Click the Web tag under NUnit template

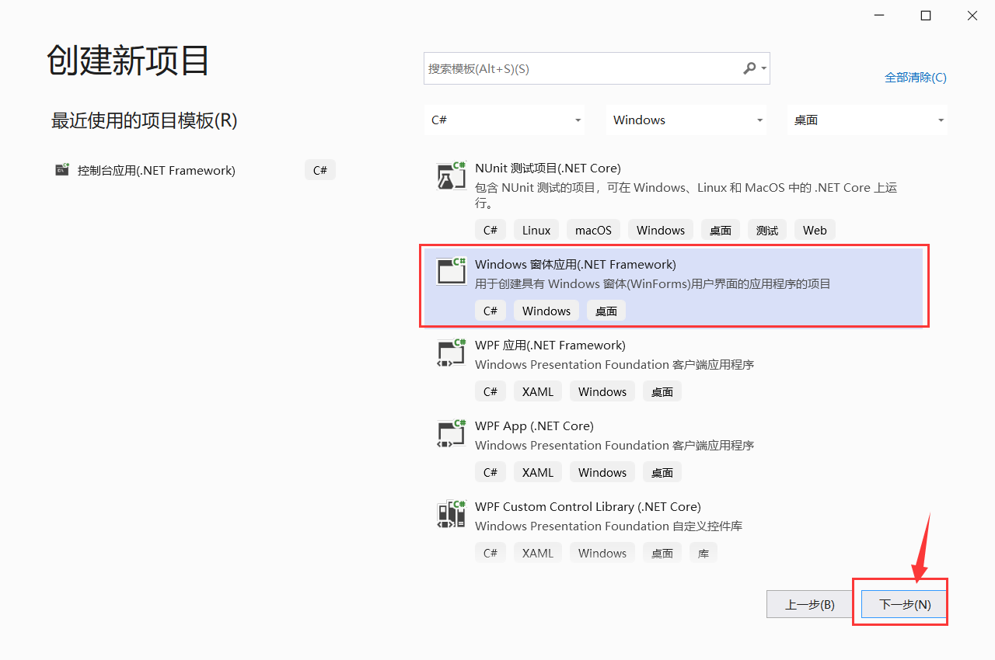click(x=815, y=230)
